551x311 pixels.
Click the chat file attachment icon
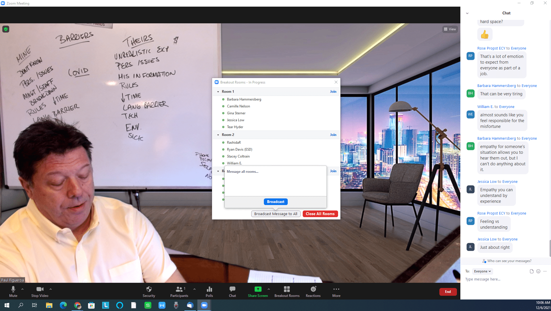click(x=531, y=271)
